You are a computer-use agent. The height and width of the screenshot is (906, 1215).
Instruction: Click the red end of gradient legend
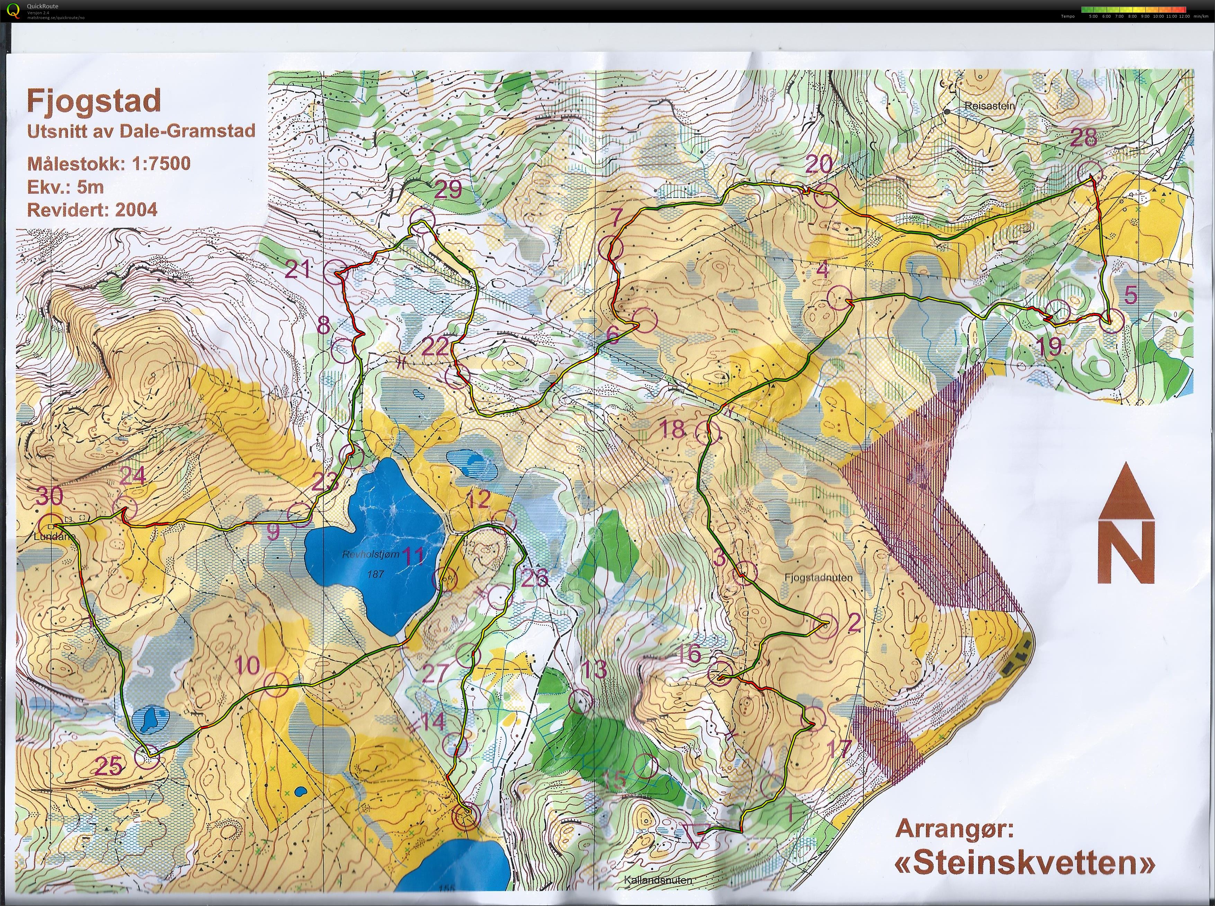(1184, 9)
